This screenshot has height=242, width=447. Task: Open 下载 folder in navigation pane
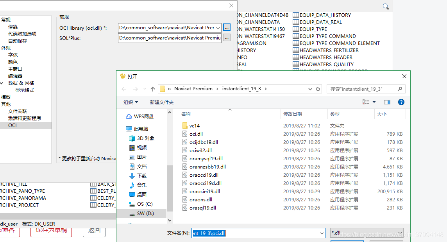click(x=138, y=176)
